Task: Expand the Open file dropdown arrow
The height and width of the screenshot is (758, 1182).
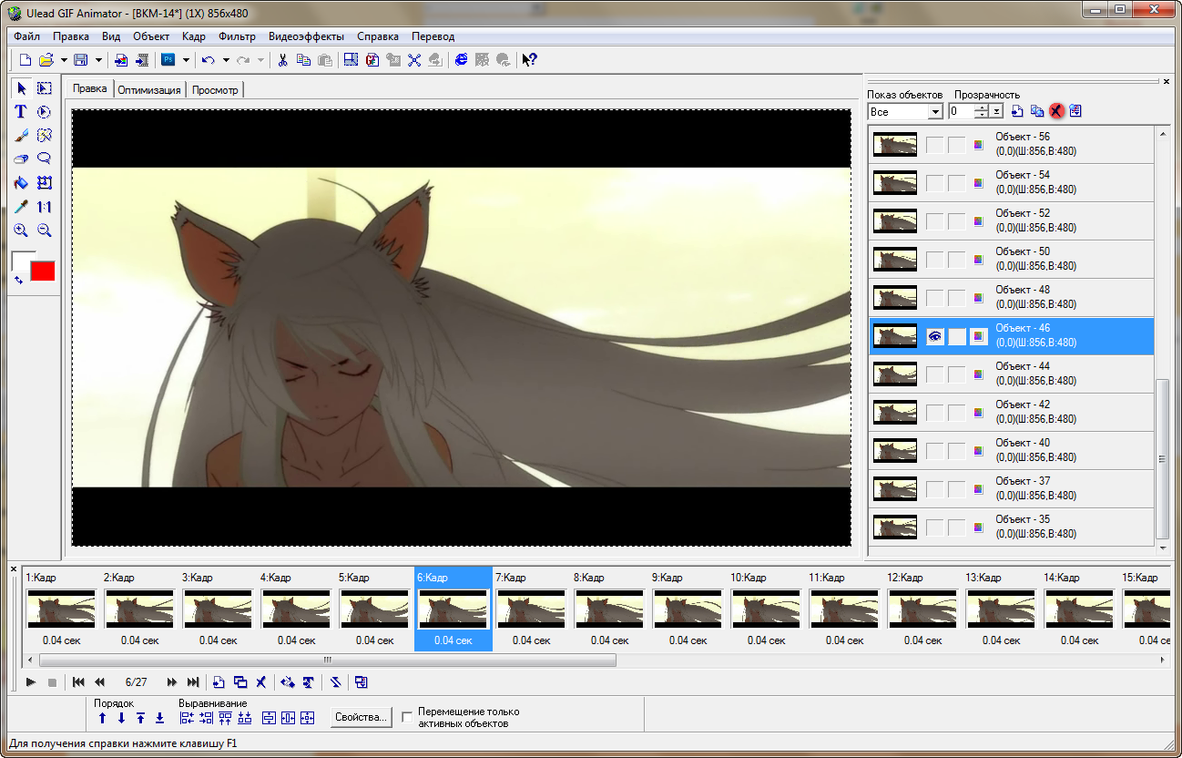Action: 64,60
